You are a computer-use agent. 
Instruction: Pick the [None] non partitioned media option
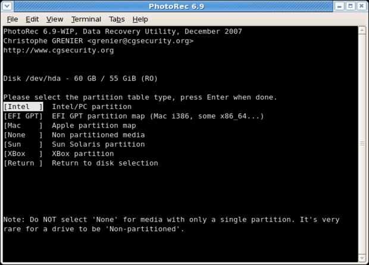click(x=23, y=135)
